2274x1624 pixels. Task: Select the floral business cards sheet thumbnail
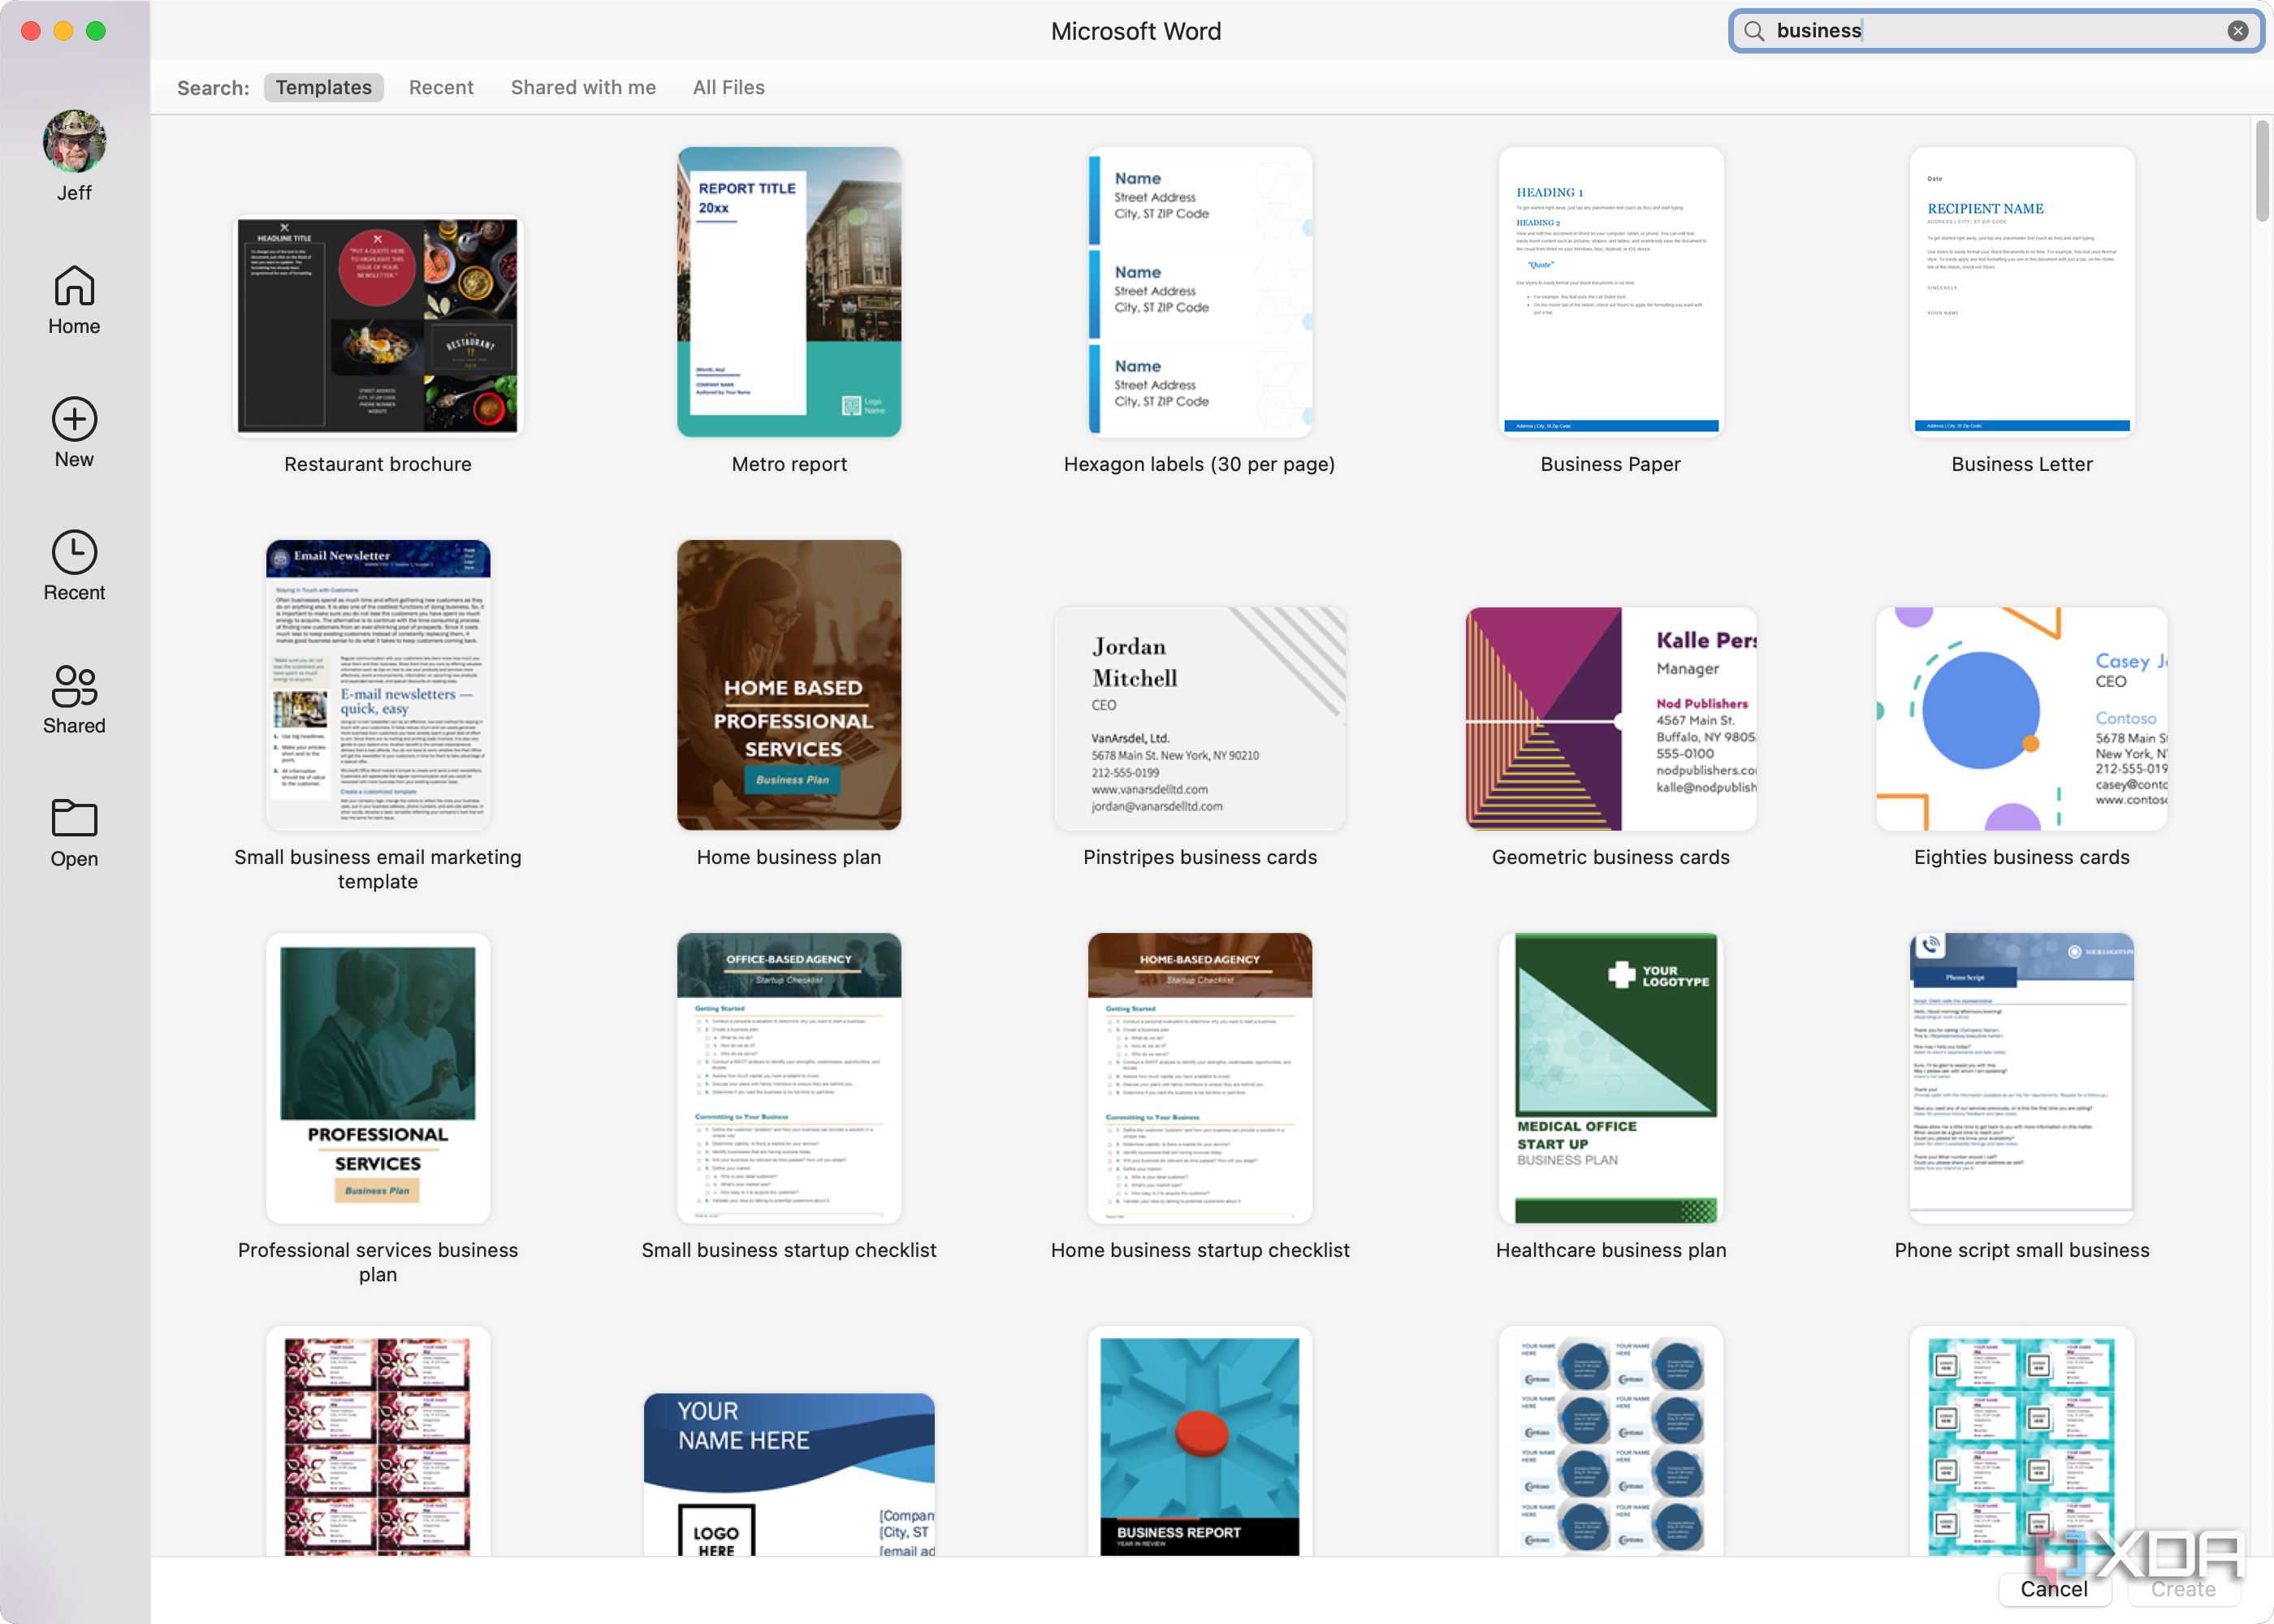(x=378, y=1441)
